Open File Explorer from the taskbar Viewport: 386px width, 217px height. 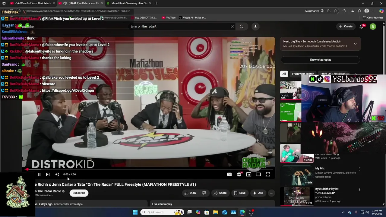[216, 212]
